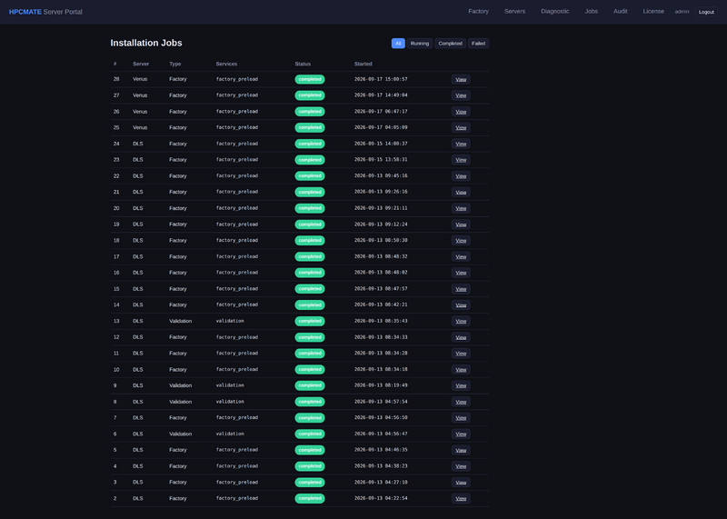This screenshot has width=727, height=519.
Task: Click the admin username label
Action: pos(682,12)
